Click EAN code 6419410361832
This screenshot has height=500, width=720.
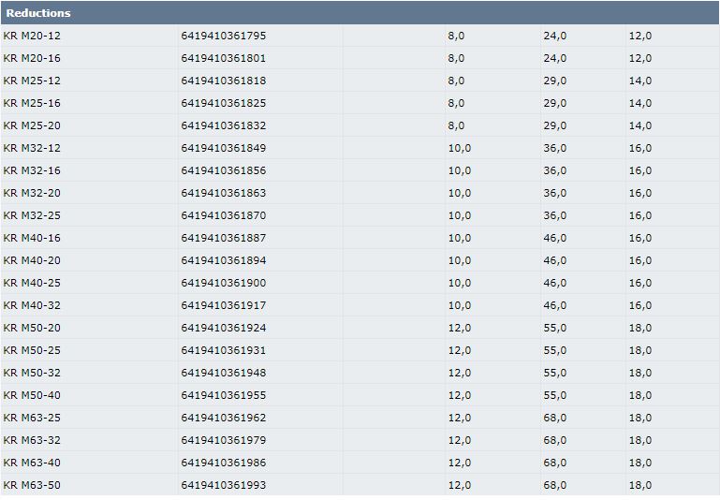(x=224, y=125)
